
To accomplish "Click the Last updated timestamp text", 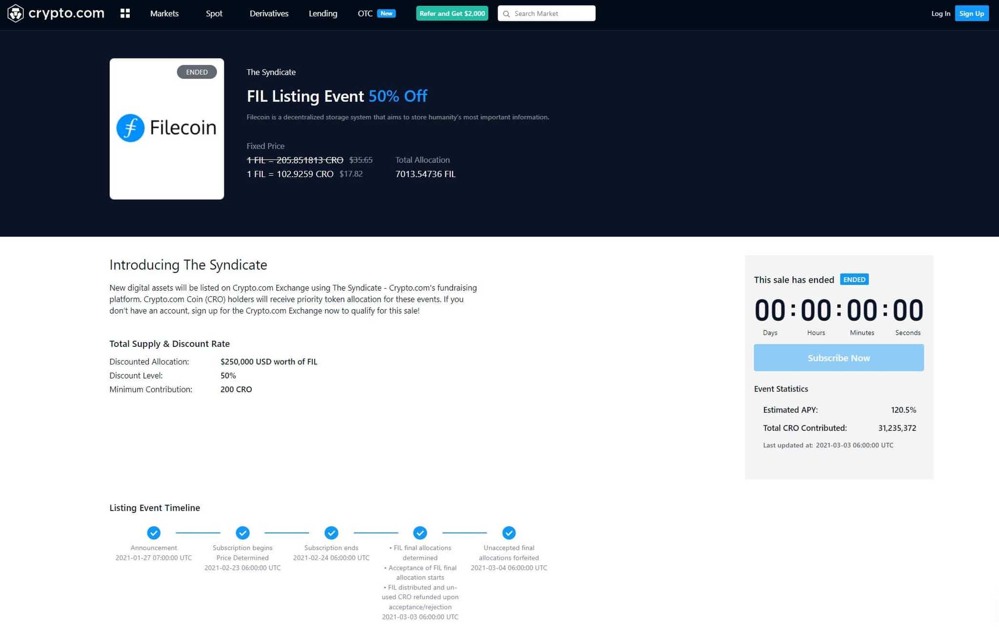I will [x=828, y=445].
